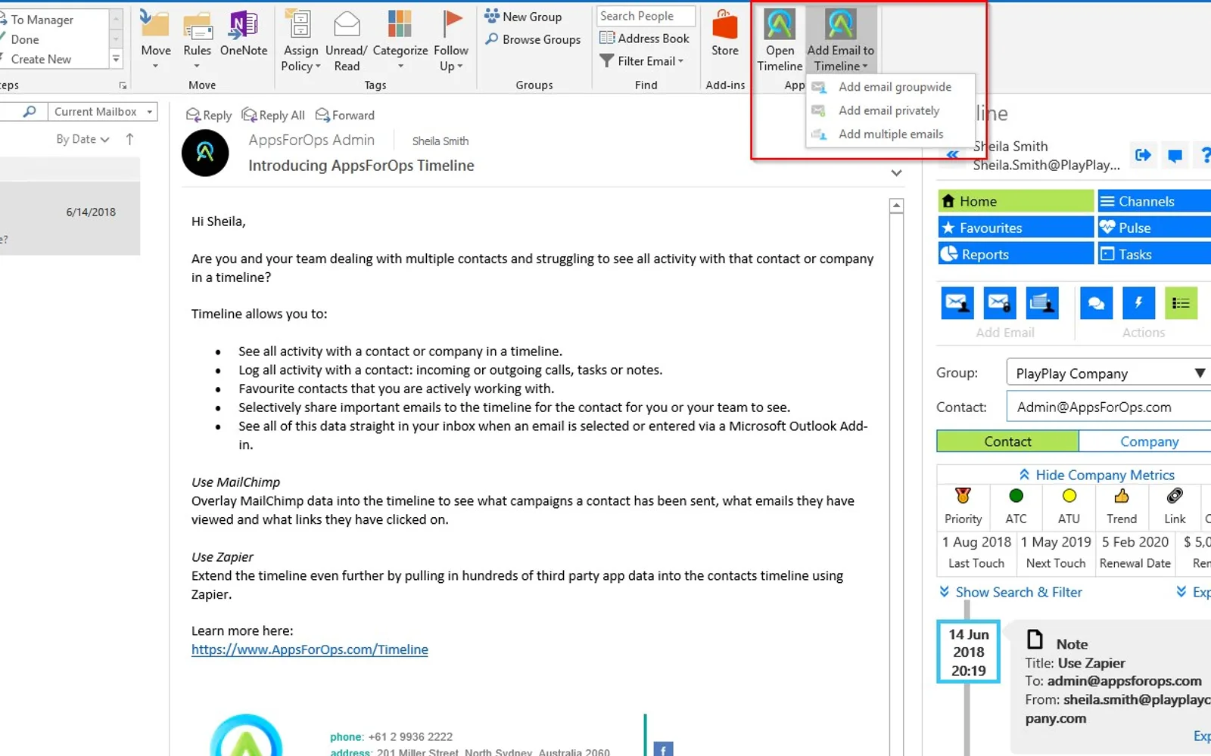Open the Current Mailbox dropdown

pyautogui.click(x=102, y=112)
